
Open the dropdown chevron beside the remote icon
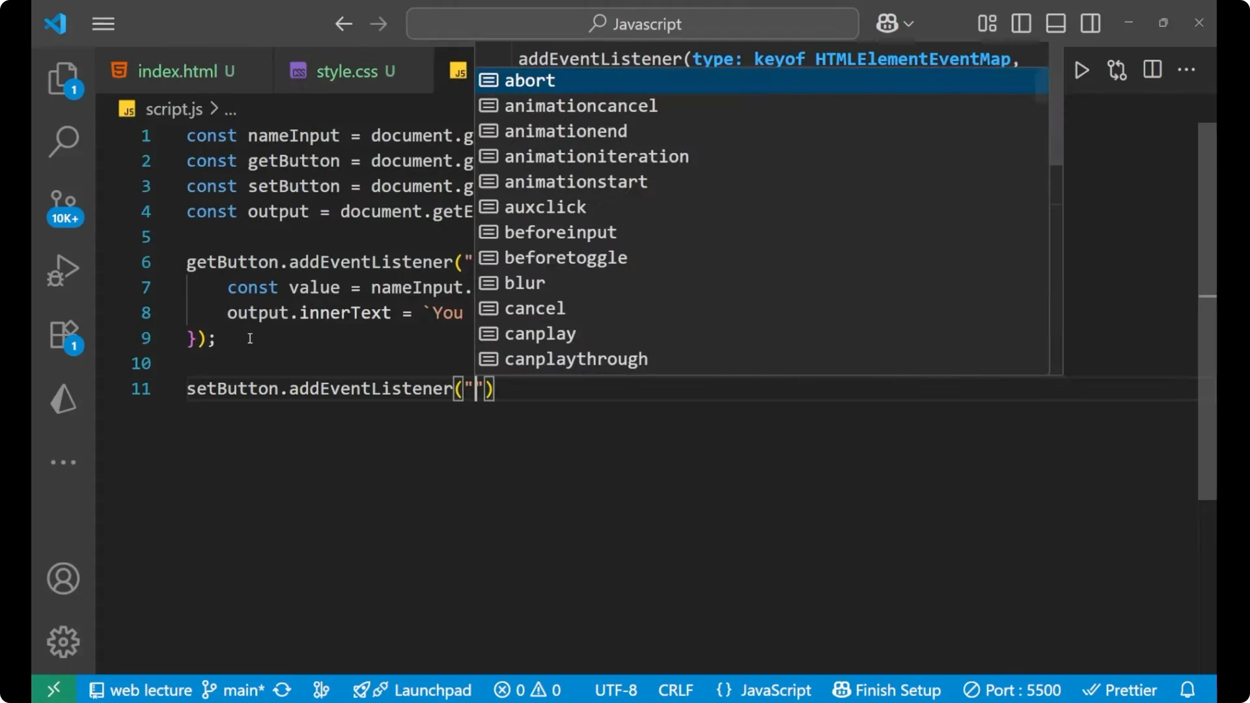(909, 23)
